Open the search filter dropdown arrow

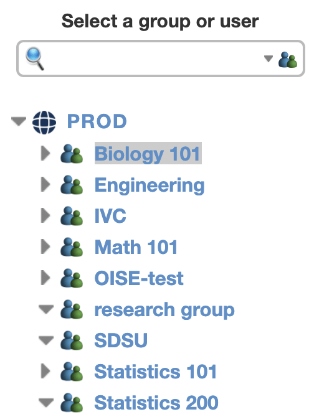coord(269,59)
